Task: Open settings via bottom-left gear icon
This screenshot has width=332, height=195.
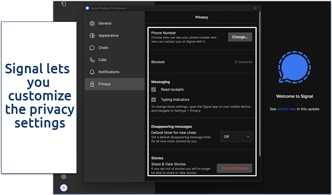Action: tap(64, 177)
